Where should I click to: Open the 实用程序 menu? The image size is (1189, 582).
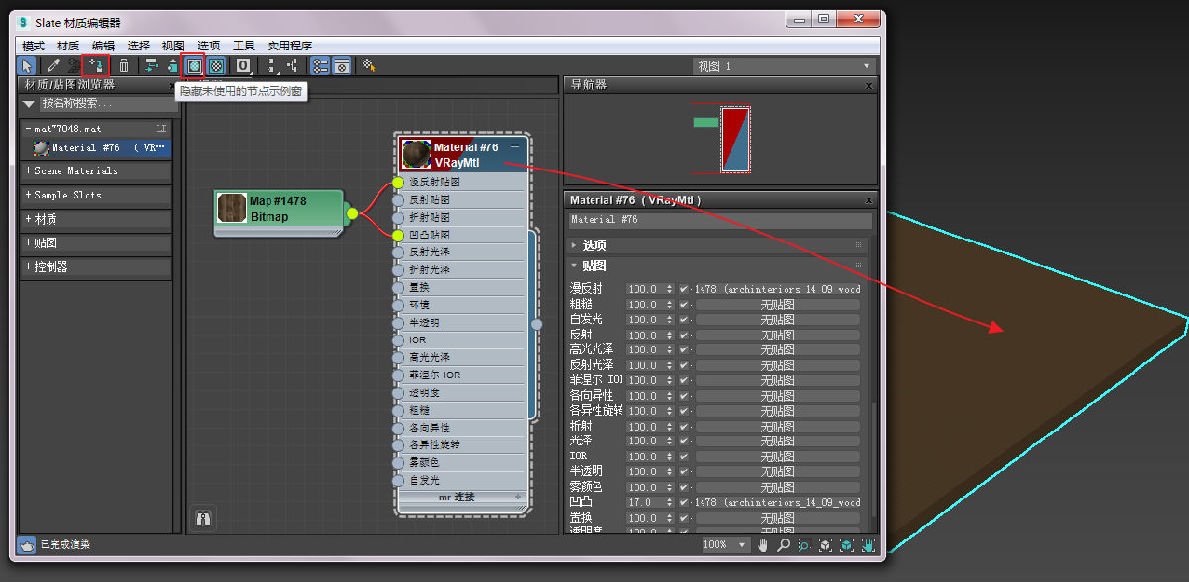tap(289, 46)
